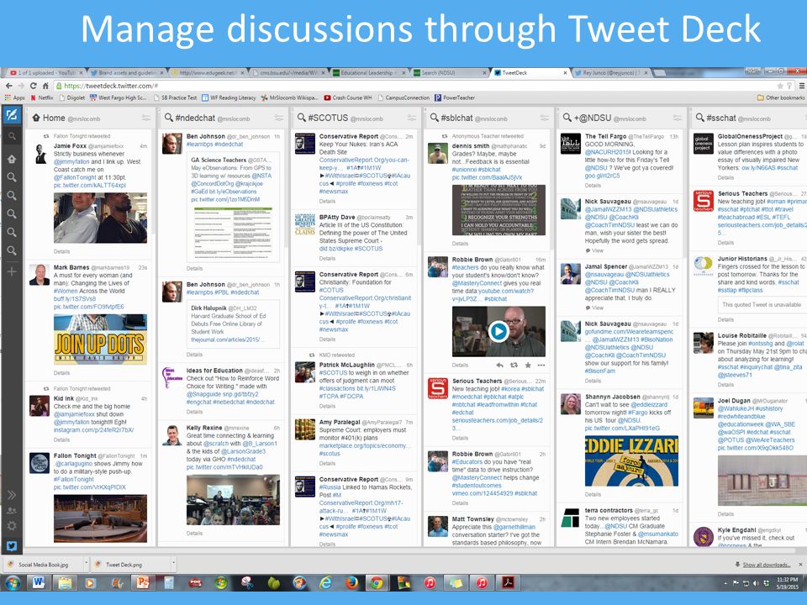This screenshot has width=807, height=605.
Task: Bookmark this page with star icon
Action: [780, 86]
